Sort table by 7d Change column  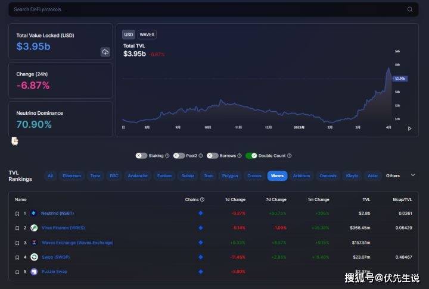[x=276, y=199]
